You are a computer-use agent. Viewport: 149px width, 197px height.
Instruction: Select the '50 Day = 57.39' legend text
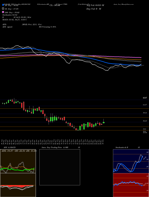(11, 9)
